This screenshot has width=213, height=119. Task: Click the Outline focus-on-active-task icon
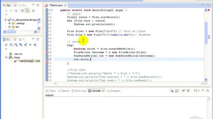(6, 45)
